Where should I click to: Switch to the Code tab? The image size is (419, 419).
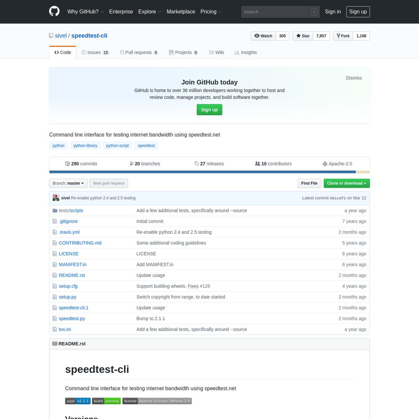[x=63, y=52]
